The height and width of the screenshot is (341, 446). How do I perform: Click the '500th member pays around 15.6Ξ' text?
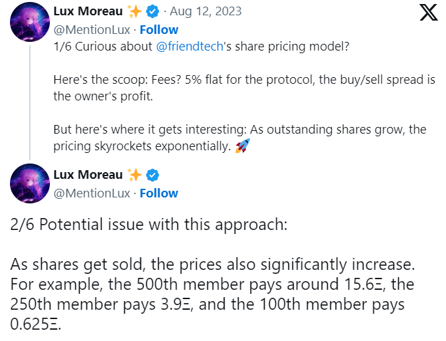click(260, 284)
